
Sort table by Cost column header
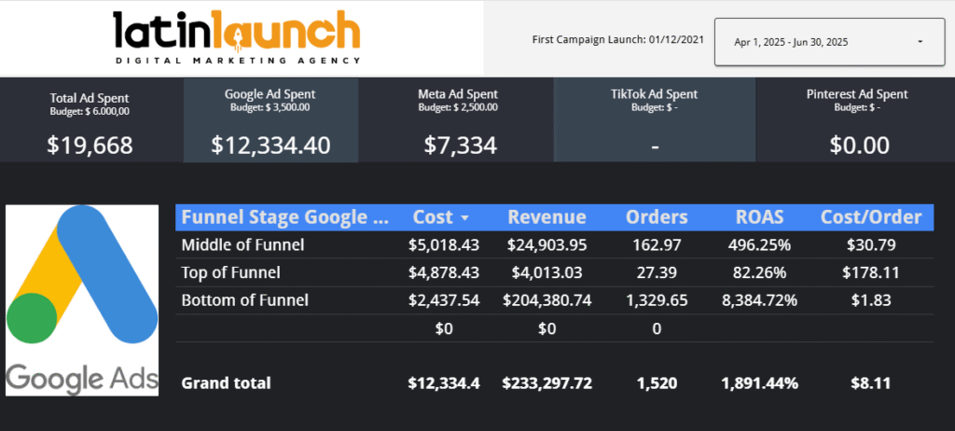(x=434, y=217)
